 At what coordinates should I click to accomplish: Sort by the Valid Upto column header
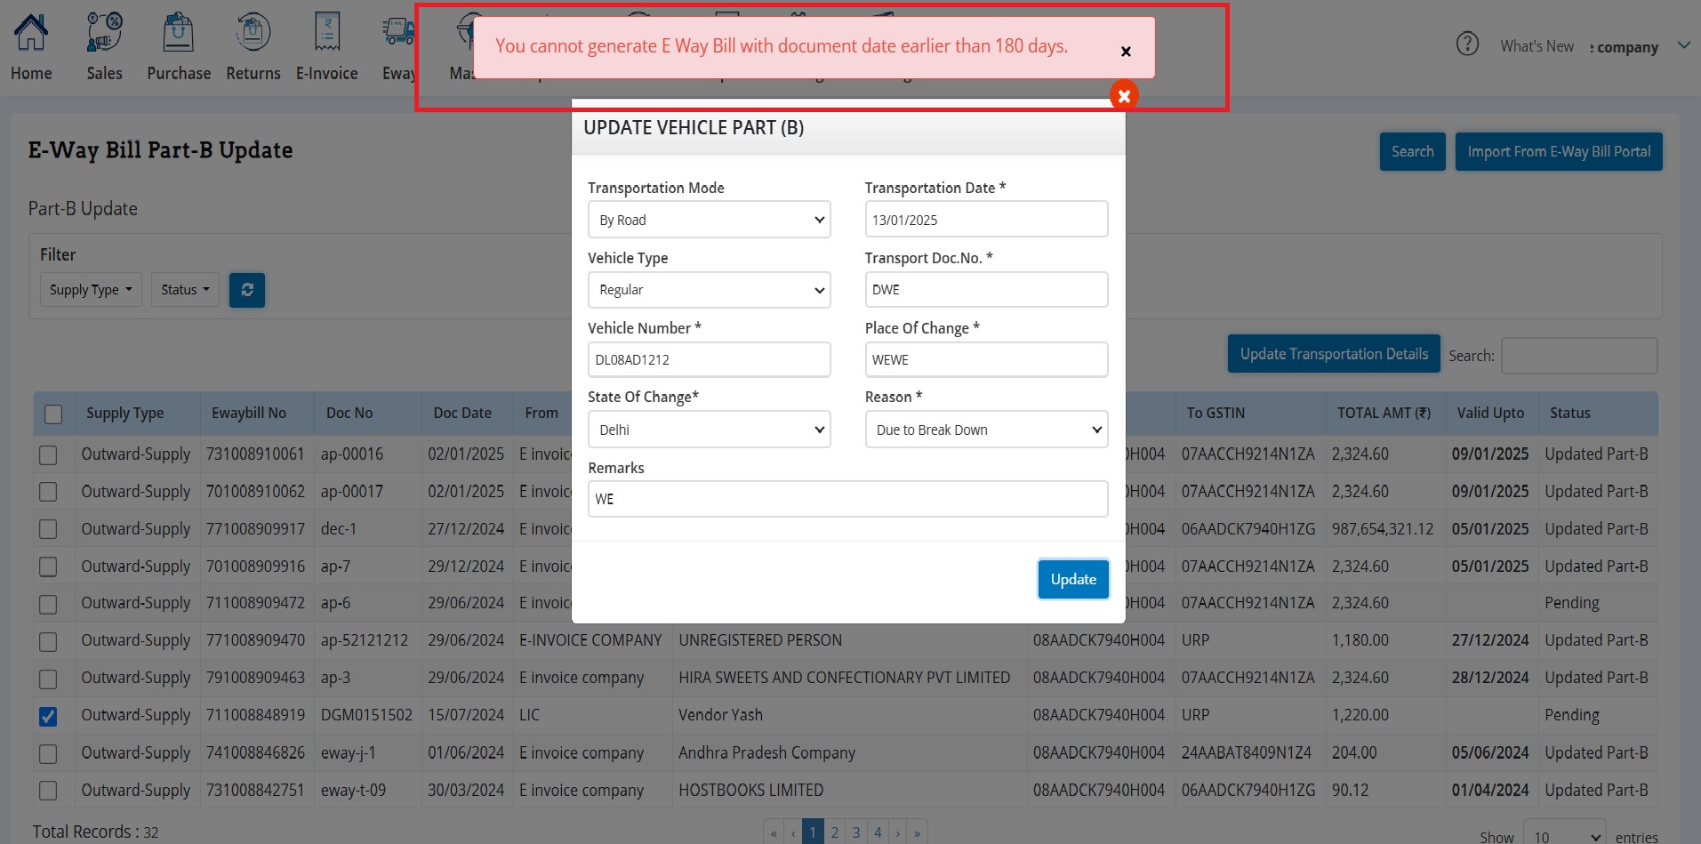point(1490,413)
